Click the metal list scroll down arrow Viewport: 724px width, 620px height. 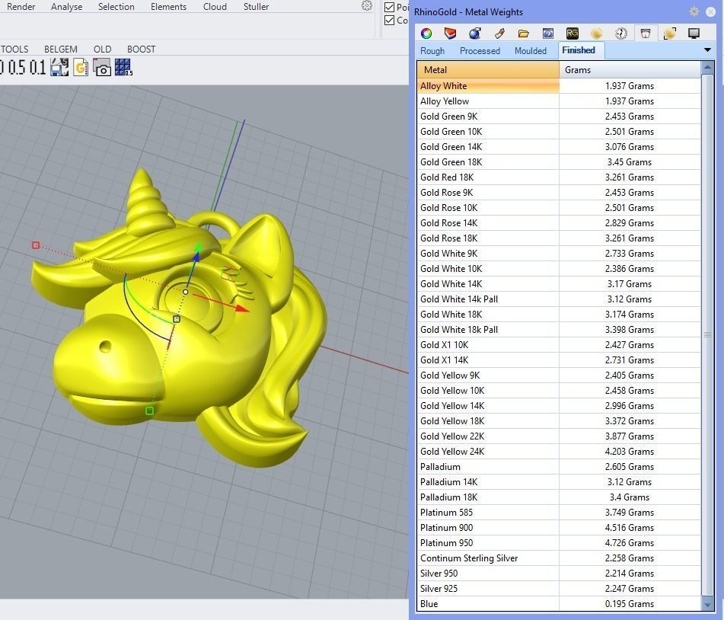pyautogui.click(x=707, y=604)
